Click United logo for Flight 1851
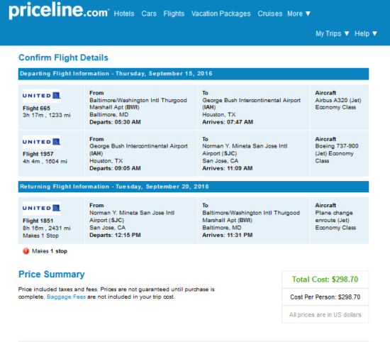 coord(42,208)
